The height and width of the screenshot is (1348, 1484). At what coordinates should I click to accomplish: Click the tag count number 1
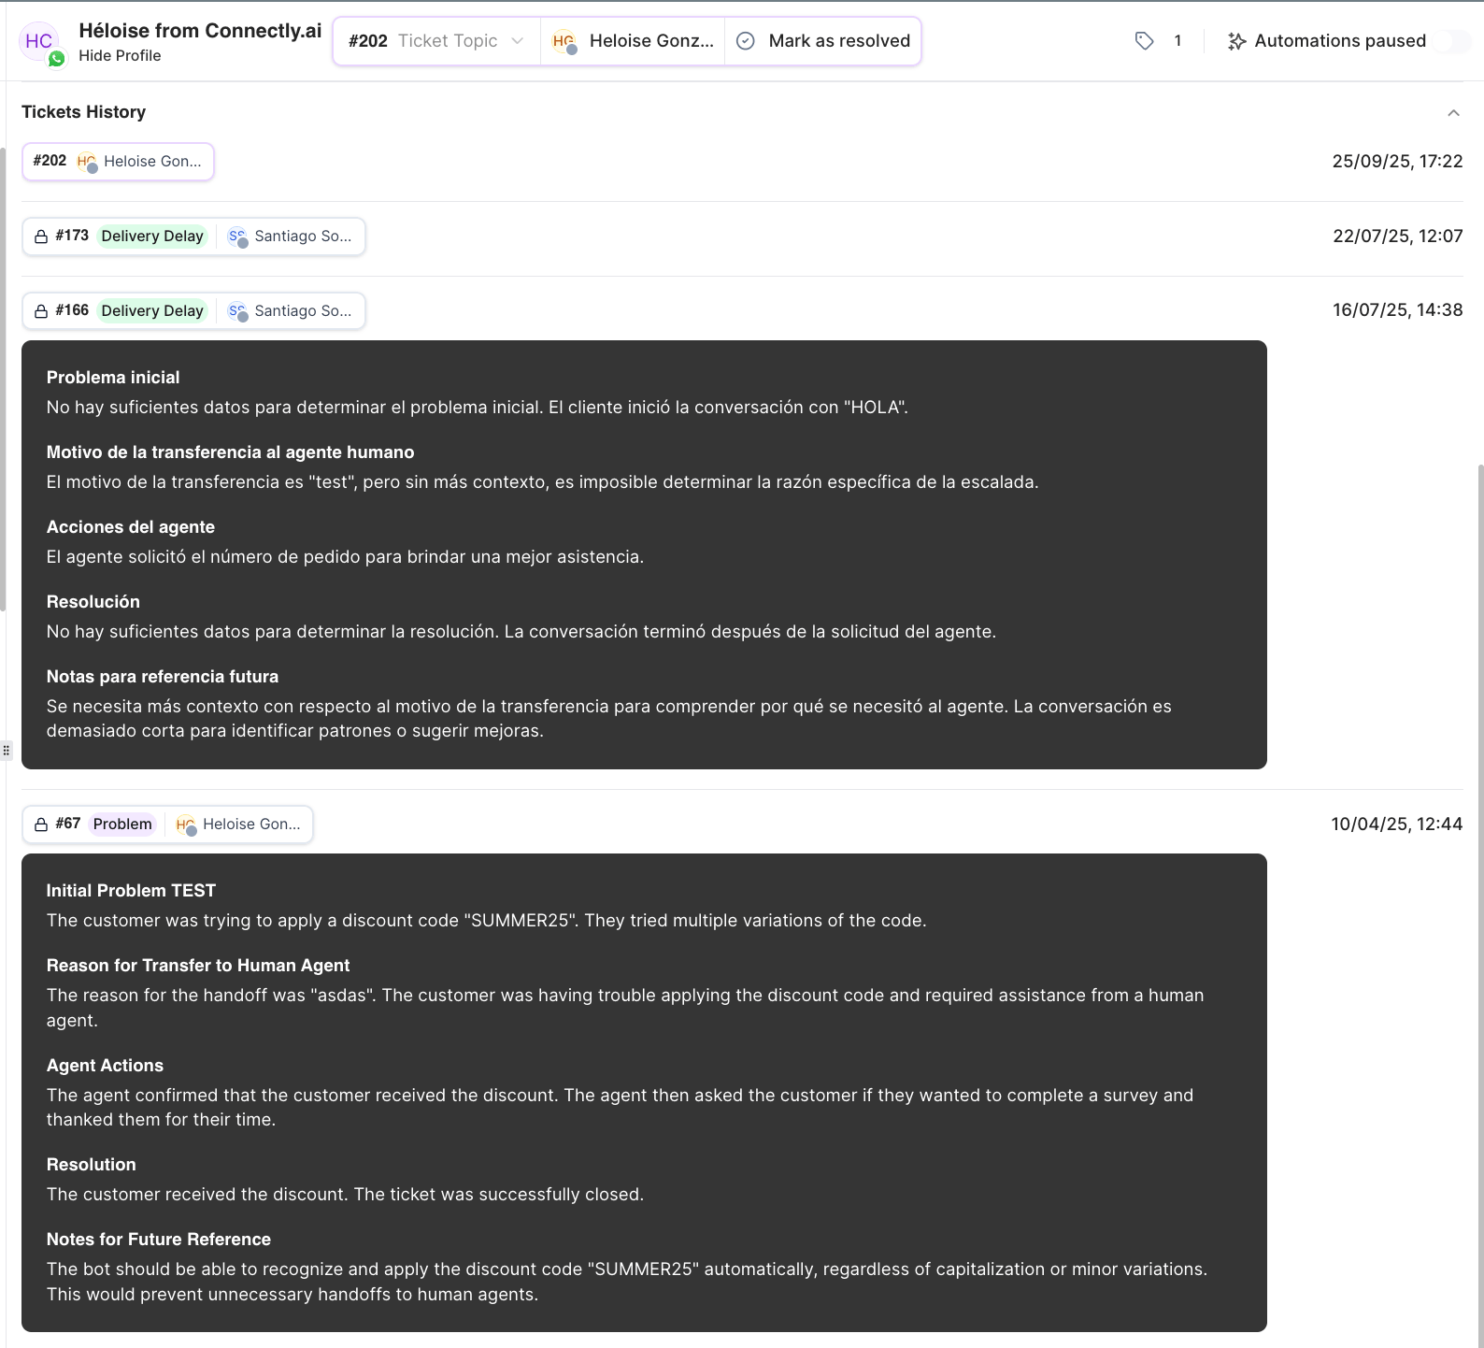pyautogui.click(x=1177, y=41)
